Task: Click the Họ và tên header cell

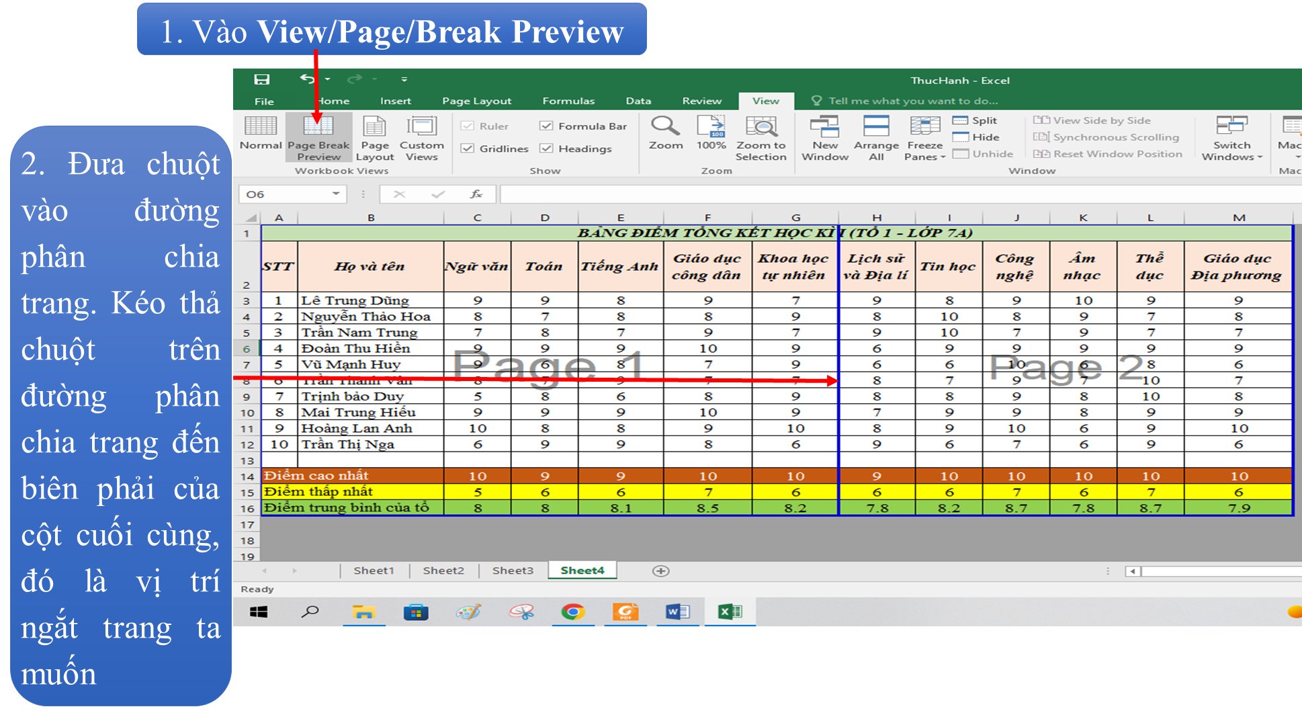Action: pos(370,267)
